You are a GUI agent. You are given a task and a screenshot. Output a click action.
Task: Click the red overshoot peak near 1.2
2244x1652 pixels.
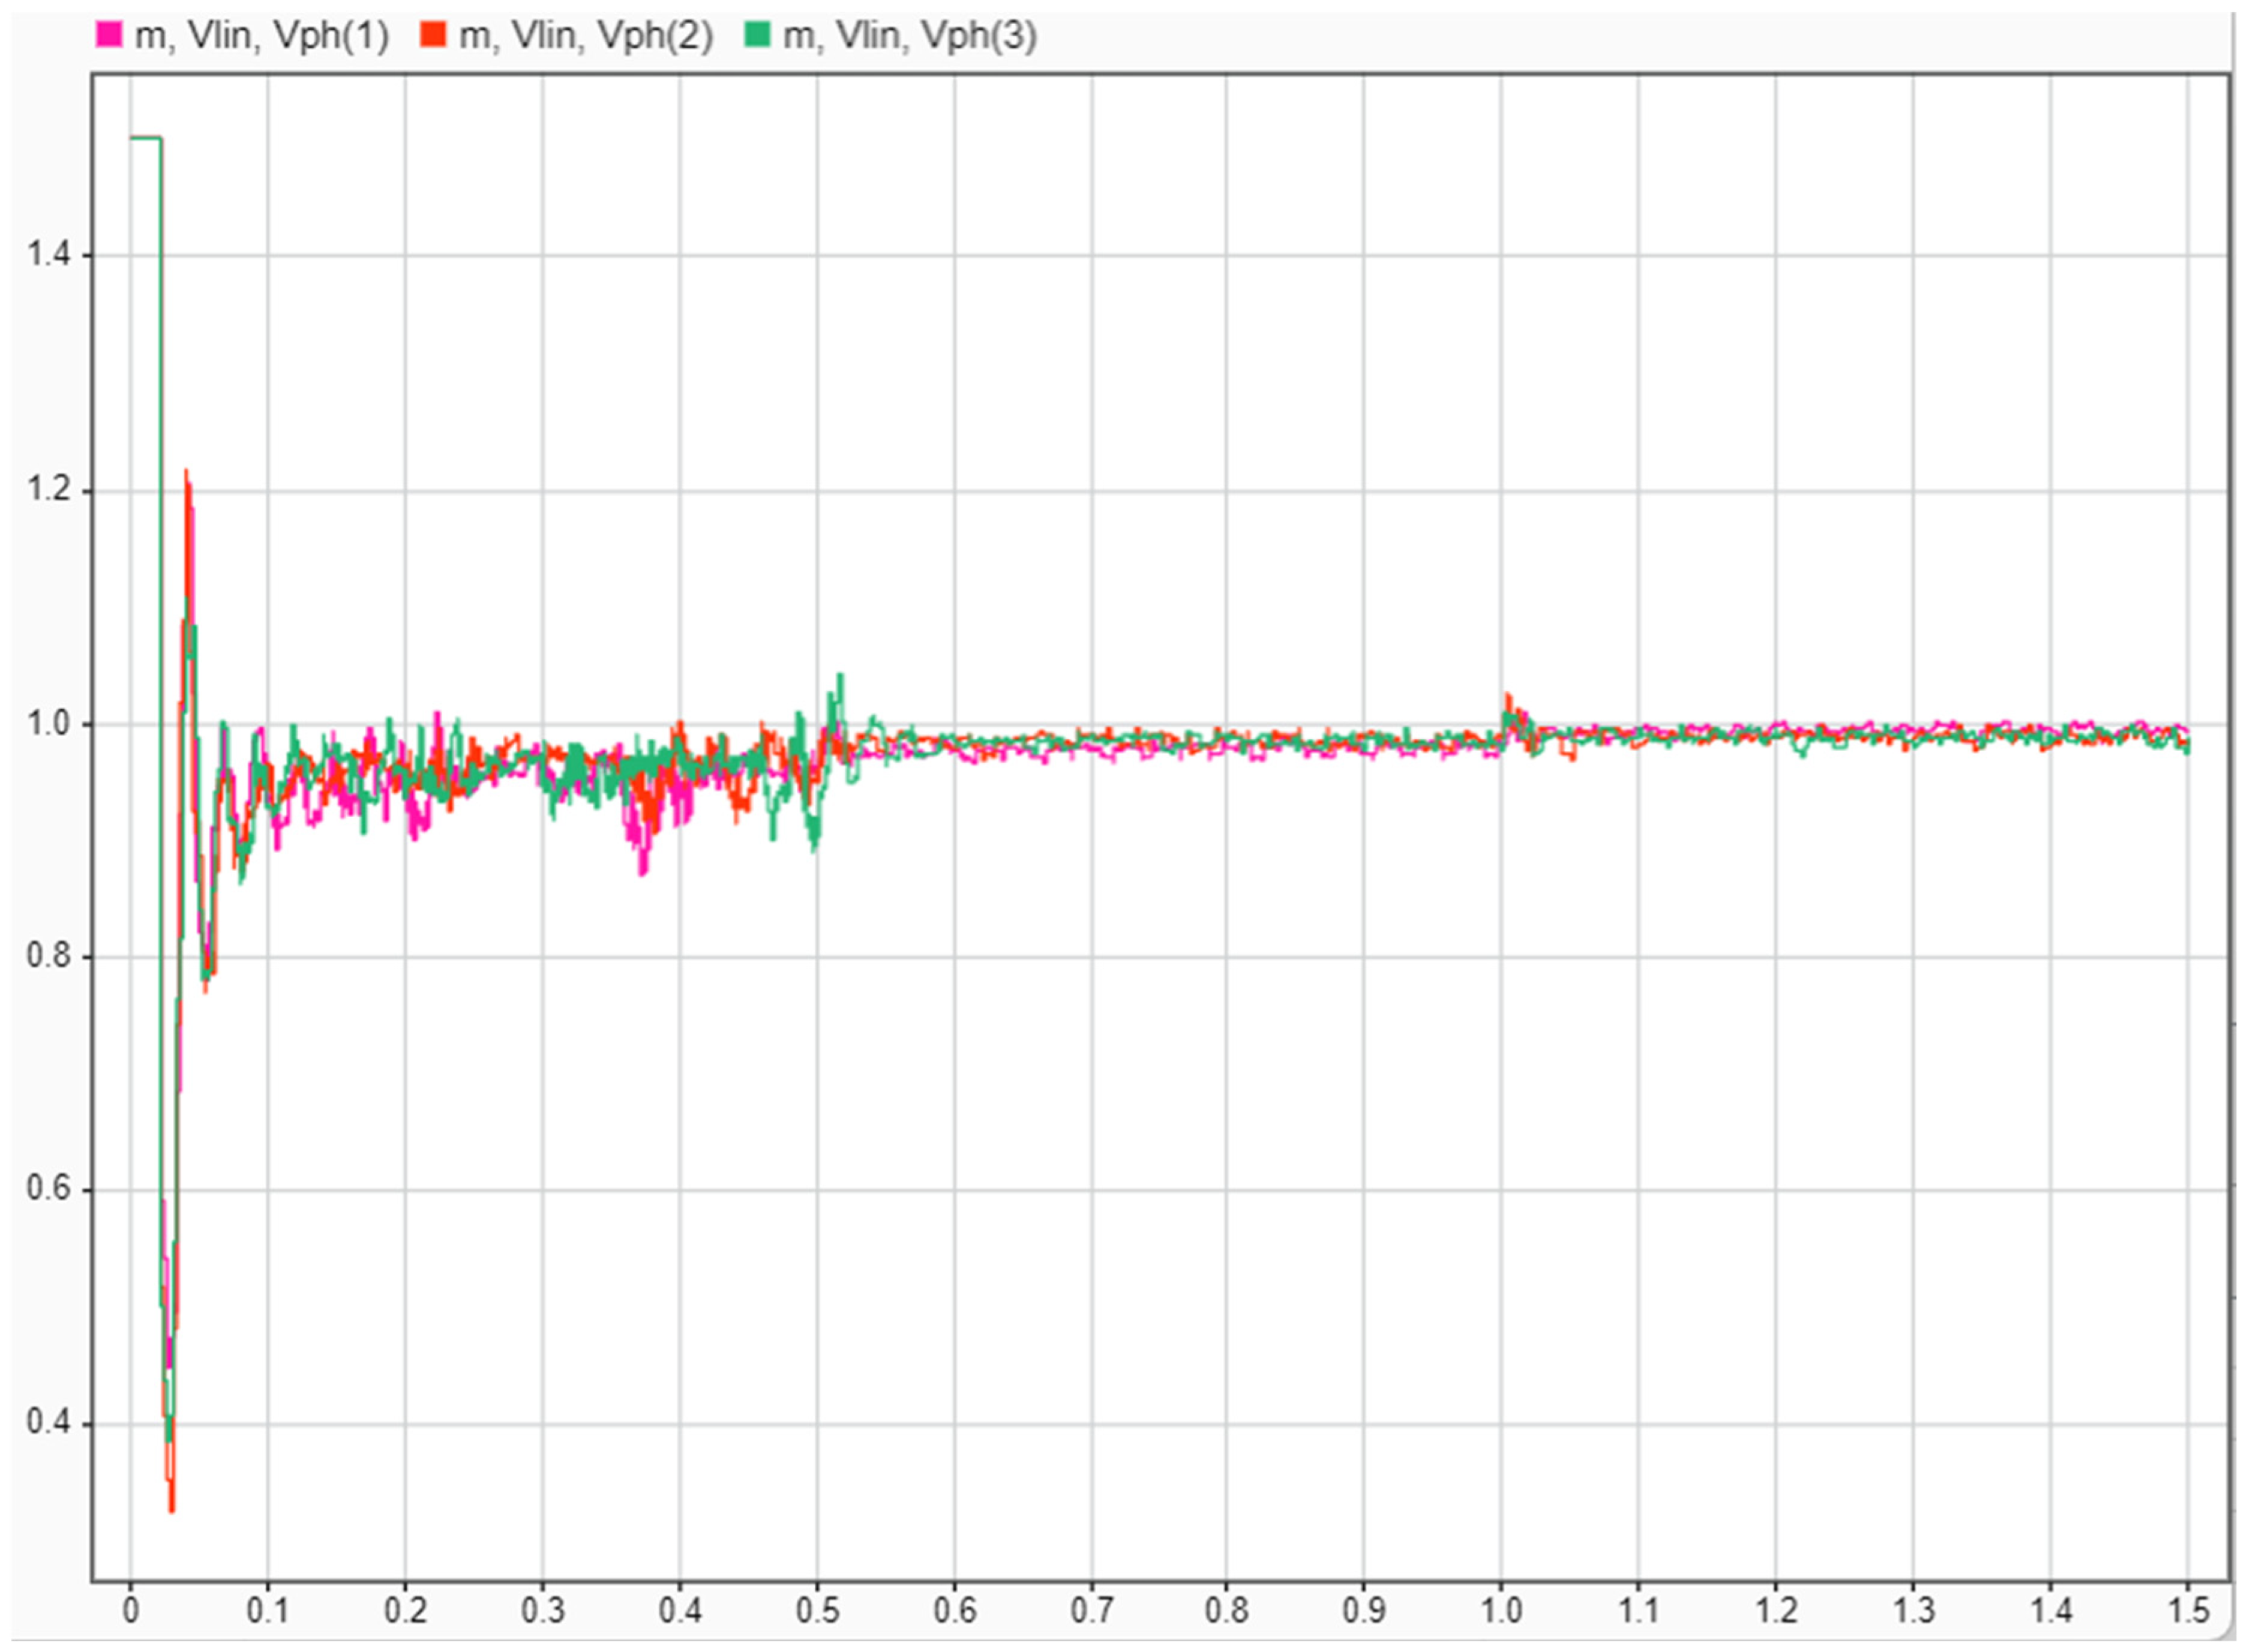pos(186,475)
